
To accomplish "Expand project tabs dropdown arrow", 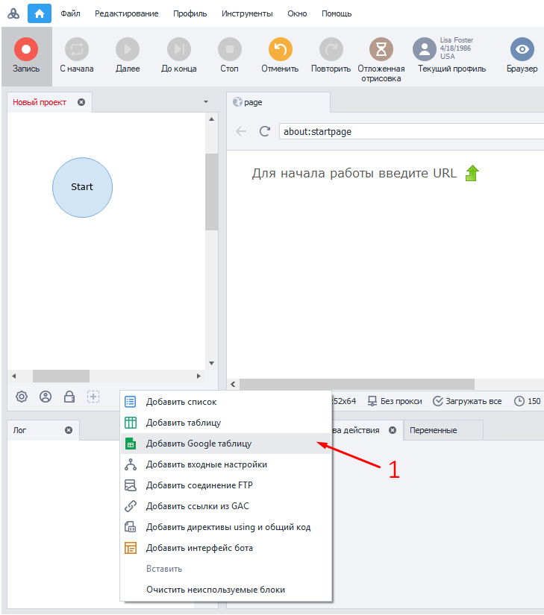I will coord(206,101).
